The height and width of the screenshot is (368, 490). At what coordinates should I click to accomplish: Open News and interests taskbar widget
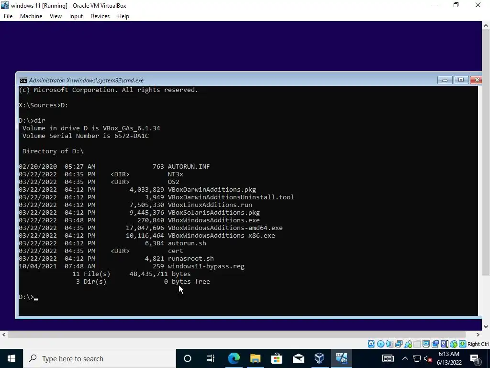click(388, 358)
